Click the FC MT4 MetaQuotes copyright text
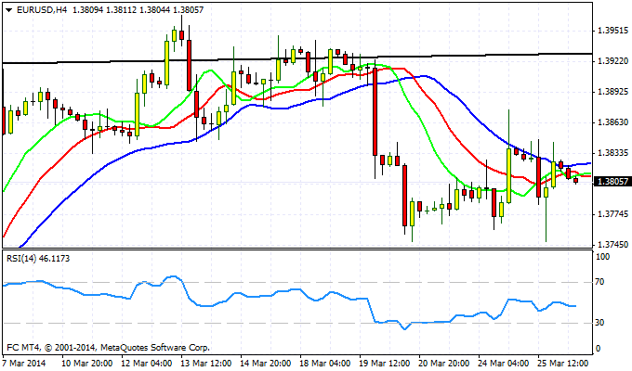The image size is (632, 371). tap(108, 347)
